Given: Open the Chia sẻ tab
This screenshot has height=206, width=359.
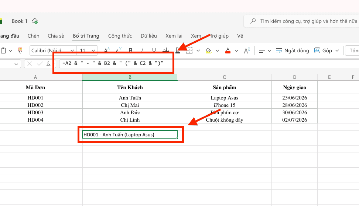Looking at the screenshot, I should tap(56, 36).
